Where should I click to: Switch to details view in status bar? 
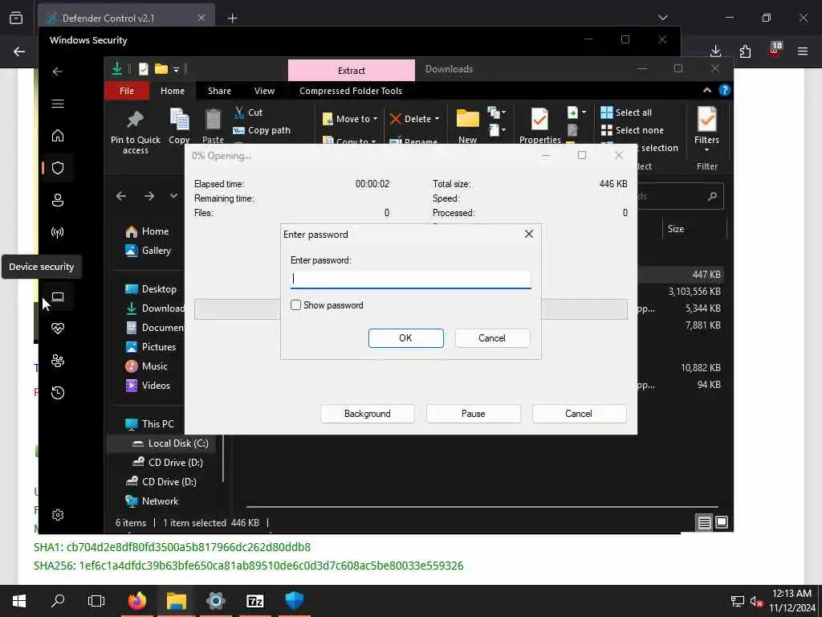pyautogui.click(x=704, y=522)
